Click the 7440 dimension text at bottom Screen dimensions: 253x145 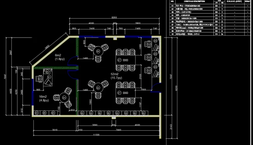point(118,129)
